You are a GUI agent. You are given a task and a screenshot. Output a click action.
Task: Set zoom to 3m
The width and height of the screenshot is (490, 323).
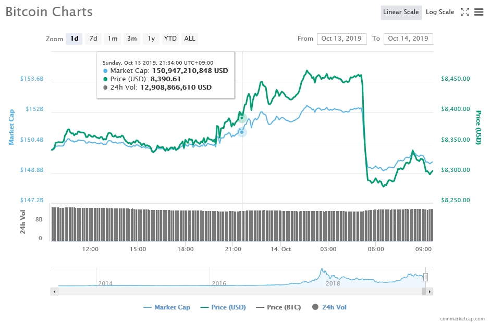tap(132, 39)
